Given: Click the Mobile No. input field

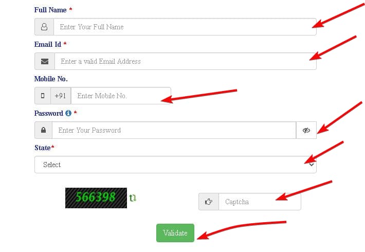Looking at the screenshot, I should point(121,96).
